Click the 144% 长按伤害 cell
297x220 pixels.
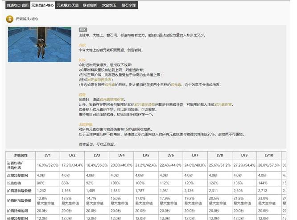point(269,183)
